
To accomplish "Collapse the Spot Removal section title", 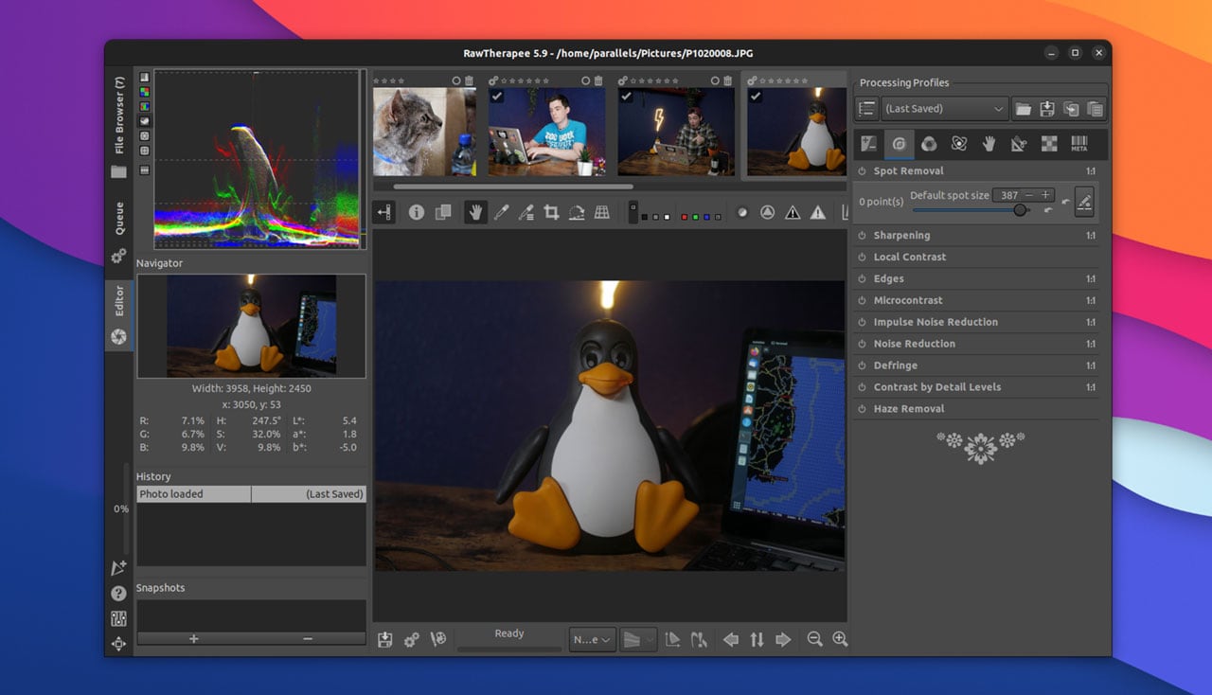I will click(908, 171).
